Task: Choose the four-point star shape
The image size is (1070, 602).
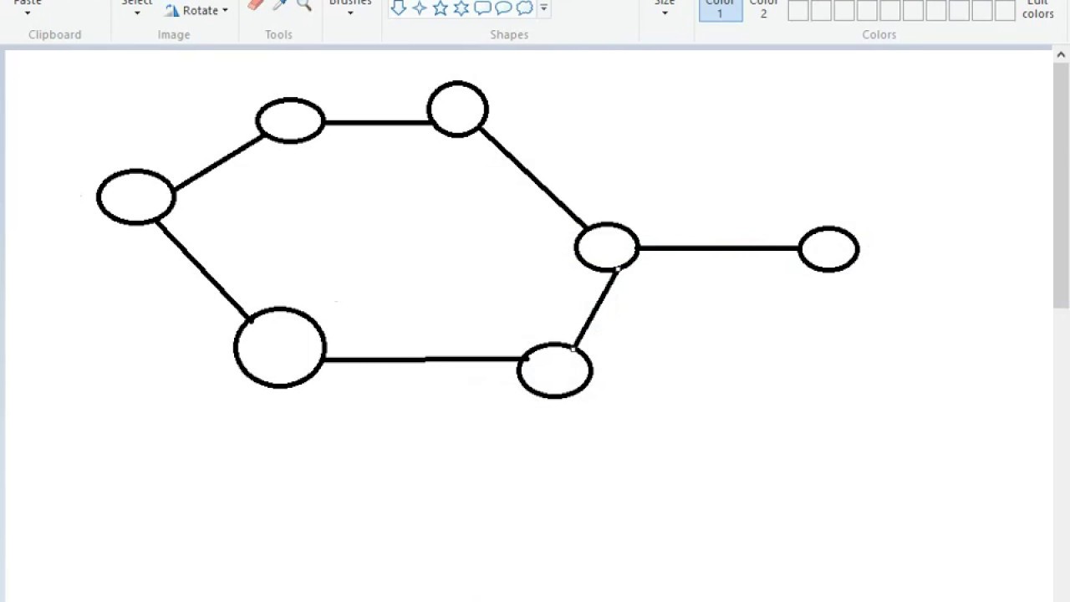Action: (x=420, y=8)
